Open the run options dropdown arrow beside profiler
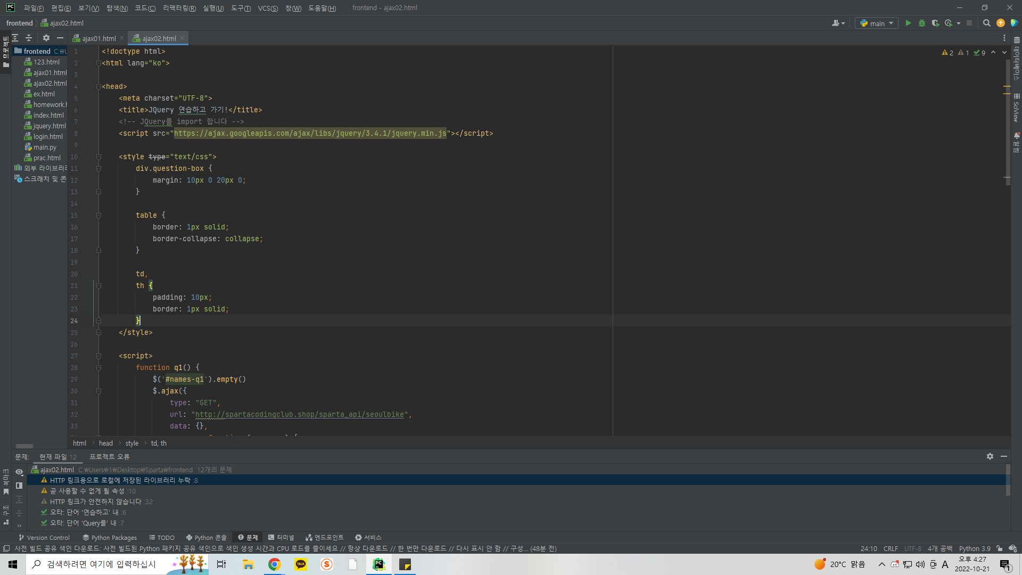Image resolution: width=1022 pixels, height=575 pixels. (x=959, y=23)
